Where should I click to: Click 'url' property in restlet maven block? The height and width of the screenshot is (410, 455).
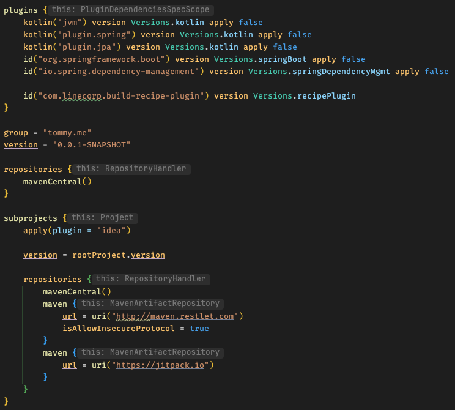pyautogui.click(x=69, y=316)
